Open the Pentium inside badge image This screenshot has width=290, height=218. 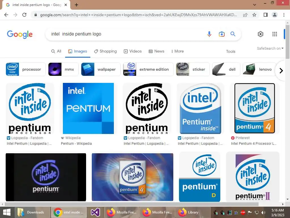[x=201, y=108]
